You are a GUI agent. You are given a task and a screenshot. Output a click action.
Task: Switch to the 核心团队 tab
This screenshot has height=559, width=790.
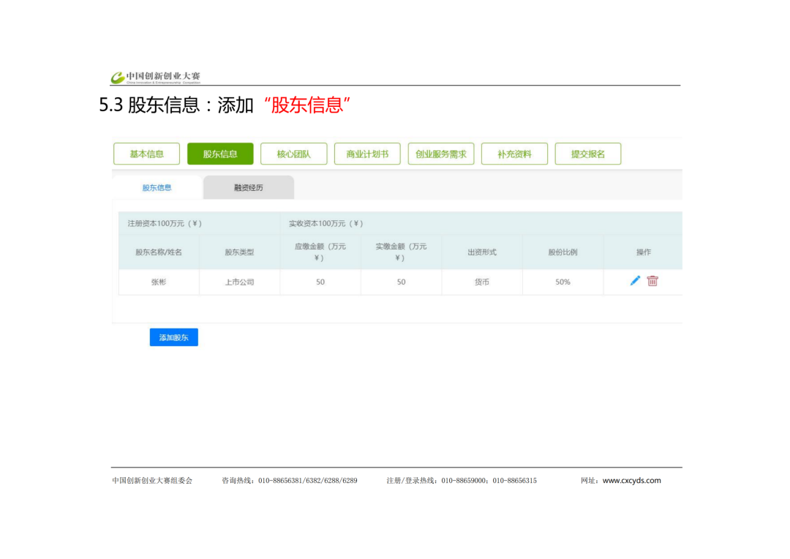tap(293, 154)
